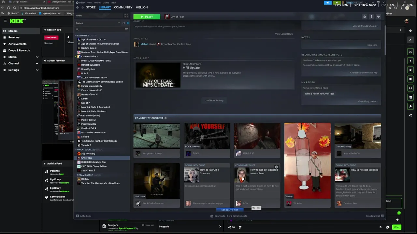Click Change My Screenshot Key link
Image resolution: width=417 pixels, height=234 pixels.
point(364,72)
